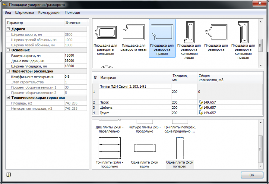Viewport: 269px width, 184px height.
Task: Edit Коэффициент перекрытия value 0.9
Action: (x=76, y=76)
